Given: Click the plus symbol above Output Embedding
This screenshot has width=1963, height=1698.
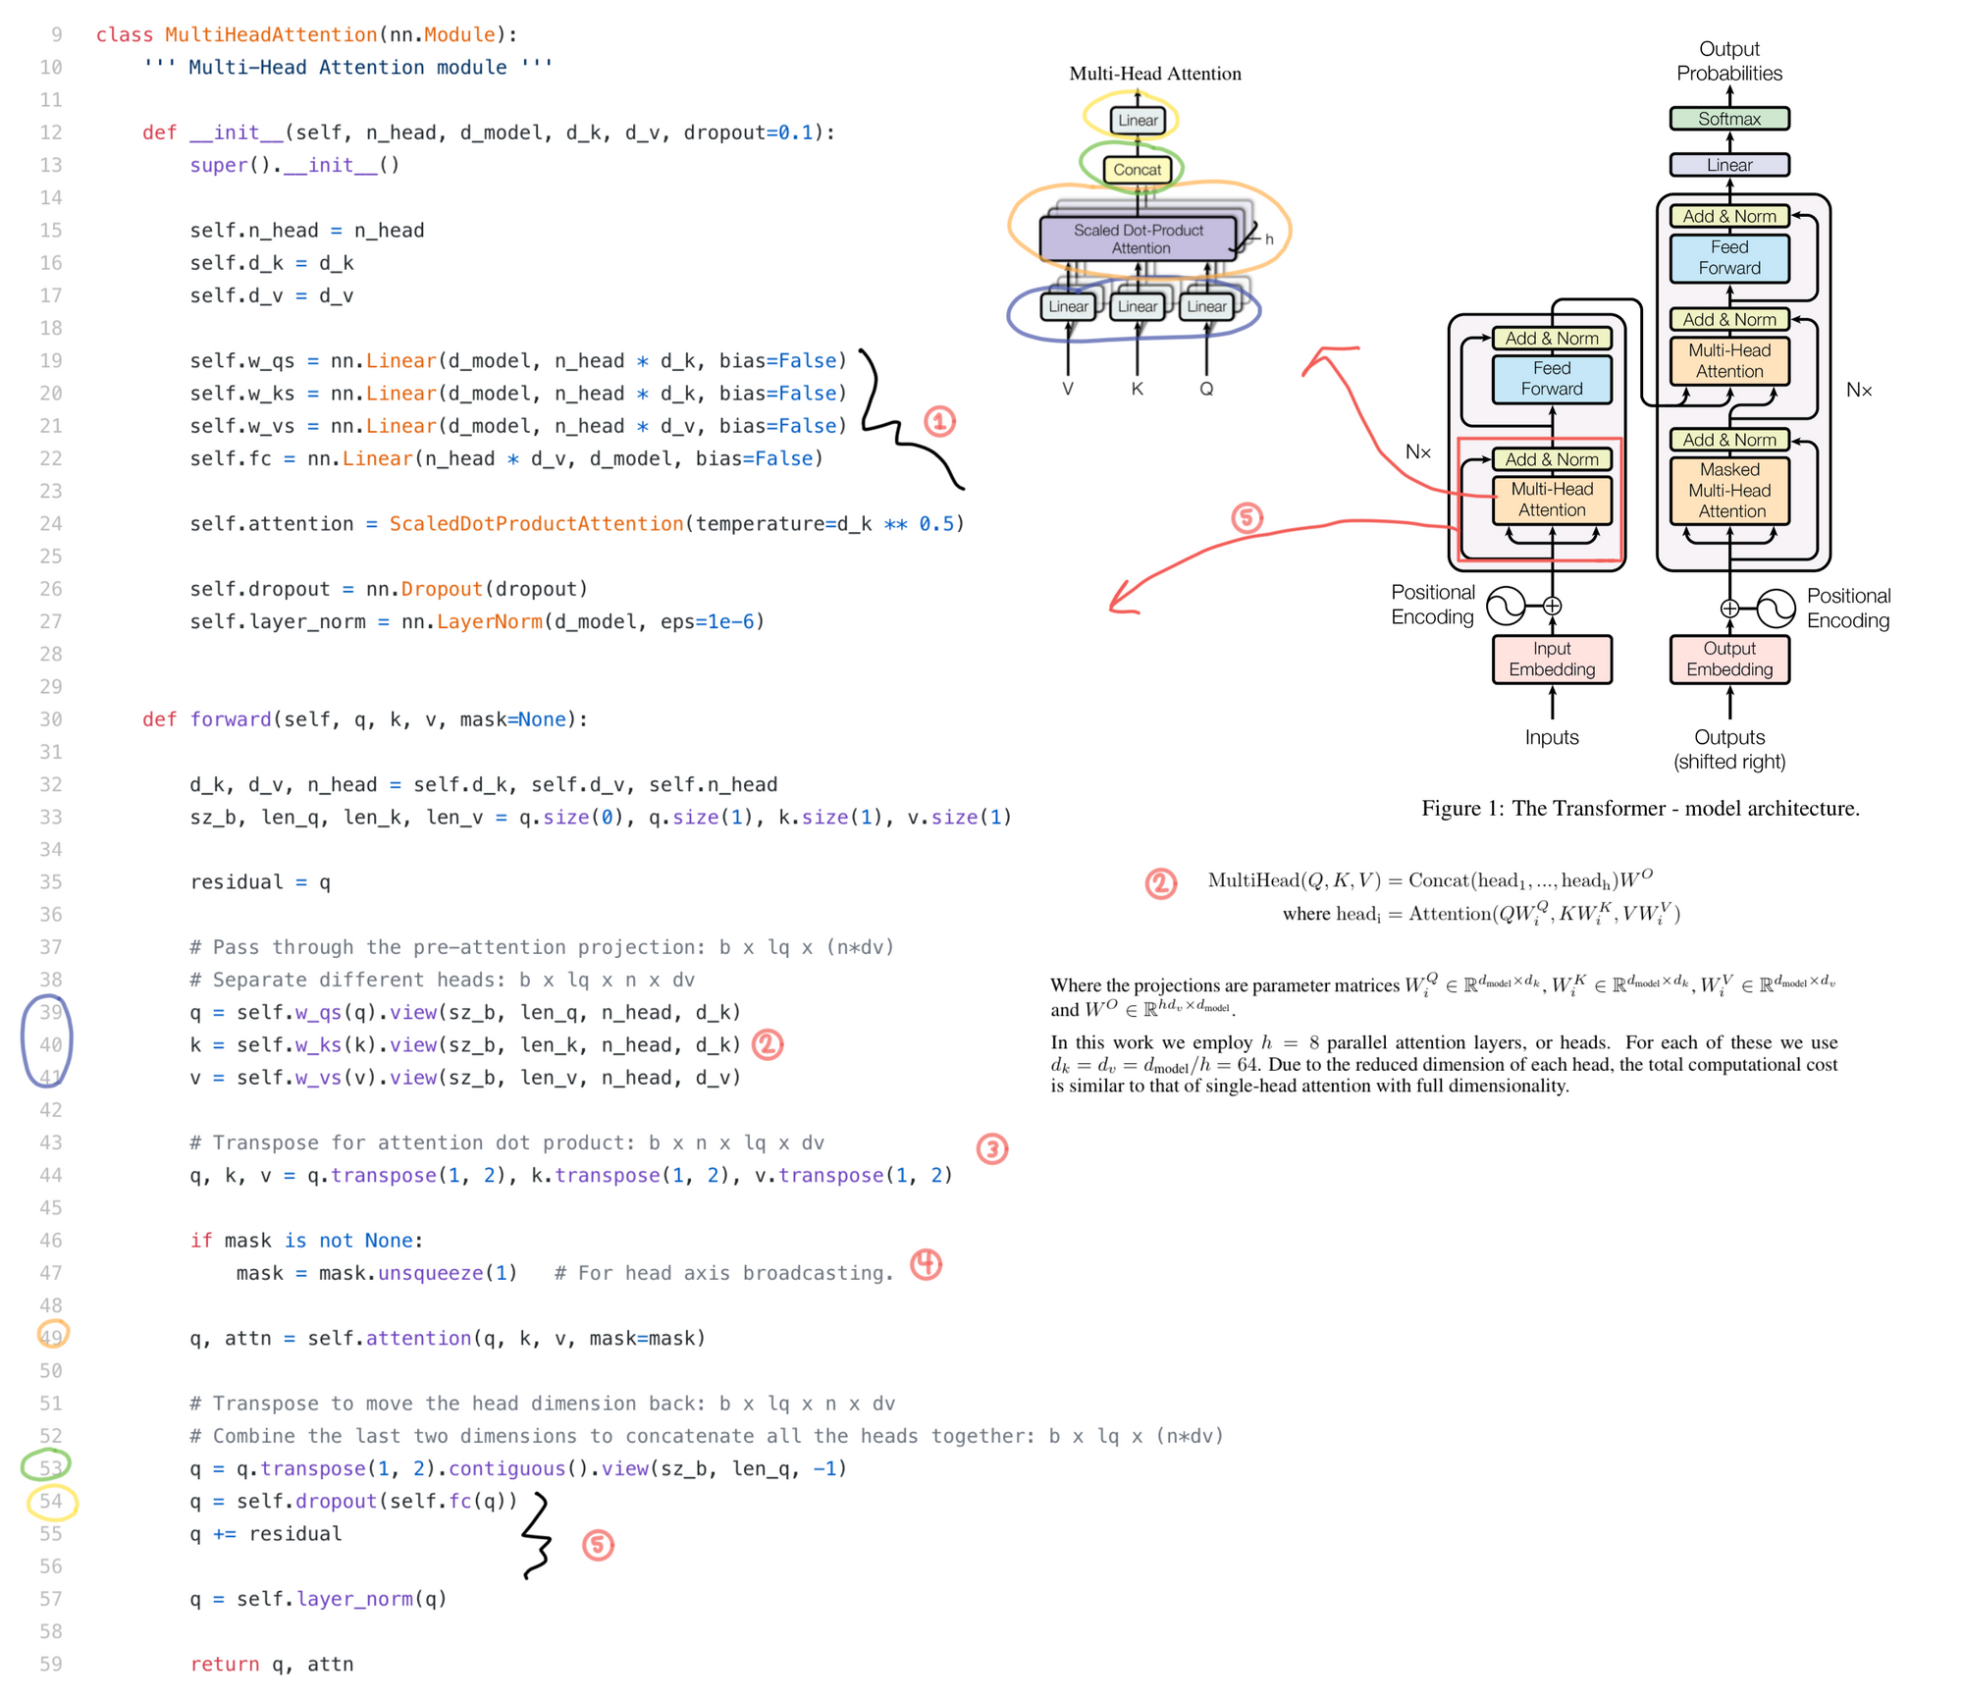Looking at the screenshot, I should pos(1729,609).
